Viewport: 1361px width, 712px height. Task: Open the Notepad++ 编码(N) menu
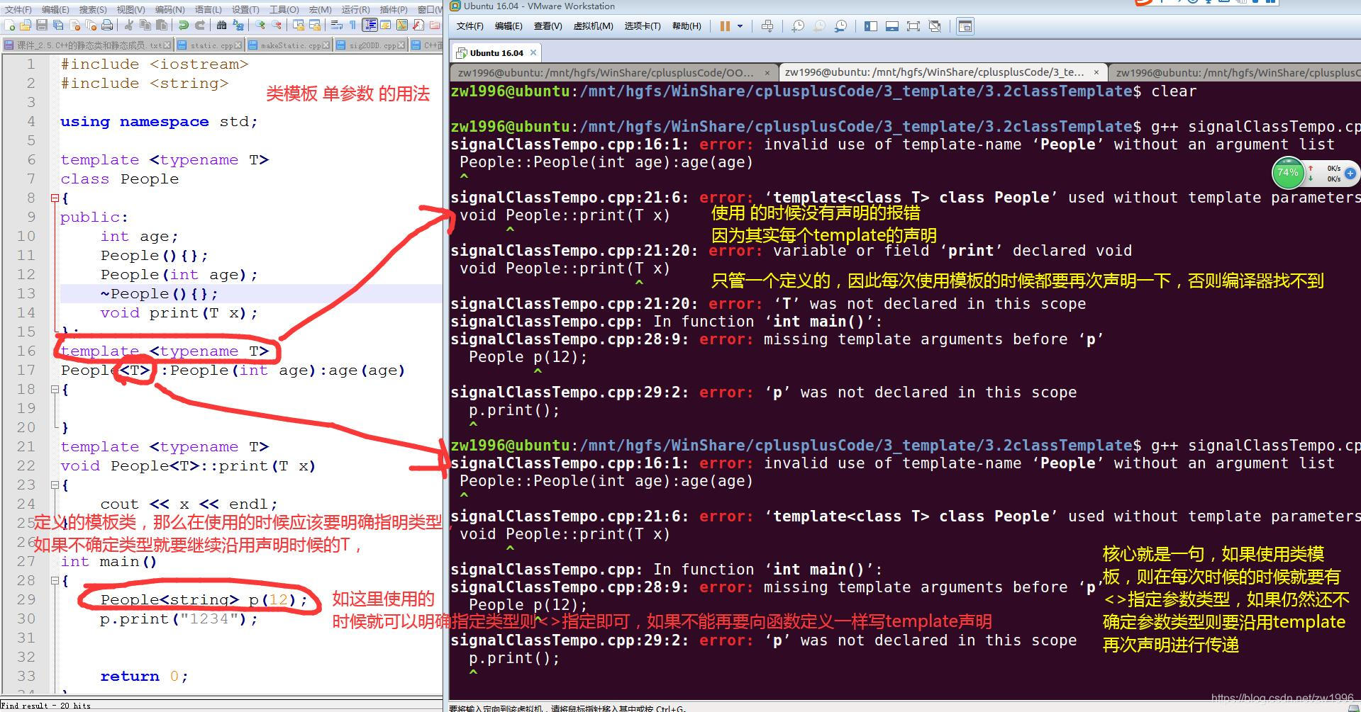tap(170, 9)
